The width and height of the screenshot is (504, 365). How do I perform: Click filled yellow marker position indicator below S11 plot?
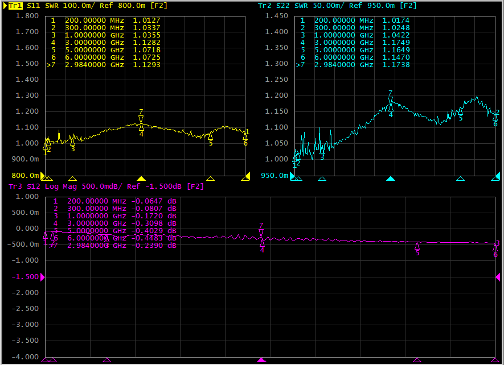pos(141,178)
